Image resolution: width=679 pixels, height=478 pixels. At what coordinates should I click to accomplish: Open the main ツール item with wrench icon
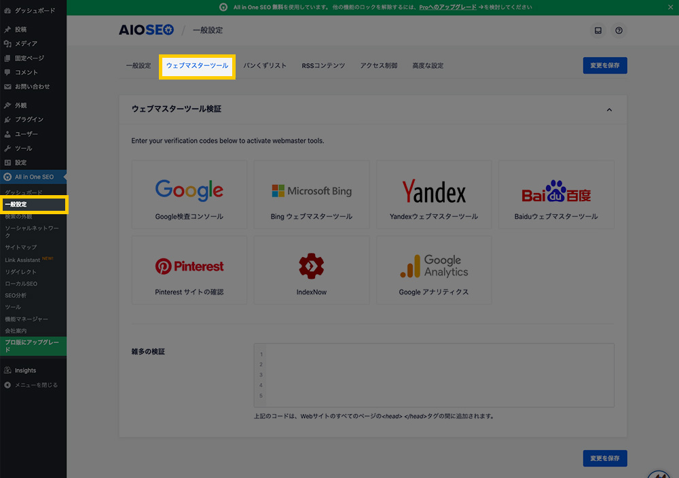tap(33, 148)
